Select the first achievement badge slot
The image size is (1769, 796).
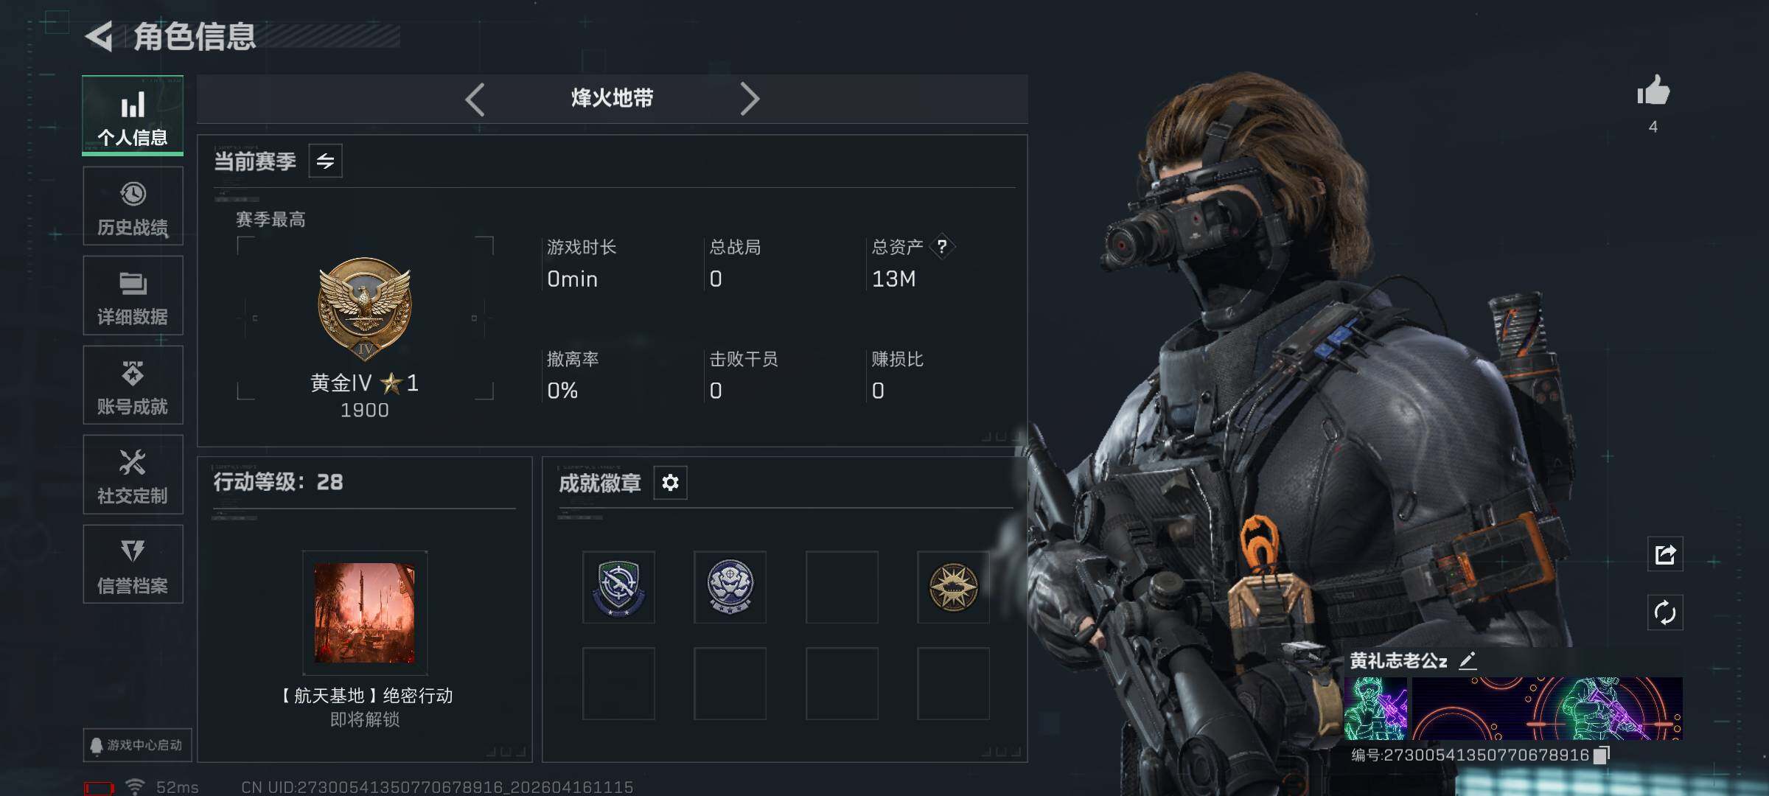618,587
